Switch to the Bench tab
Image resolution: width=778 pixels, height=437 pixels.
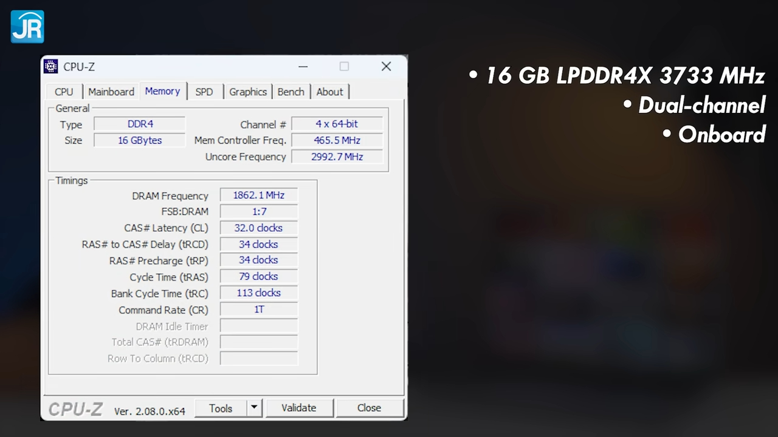pos(291,92)
